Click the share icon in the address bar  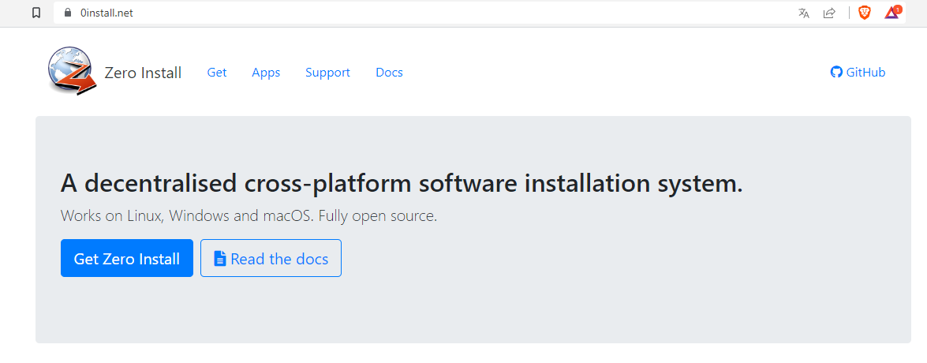click(829, 13)
